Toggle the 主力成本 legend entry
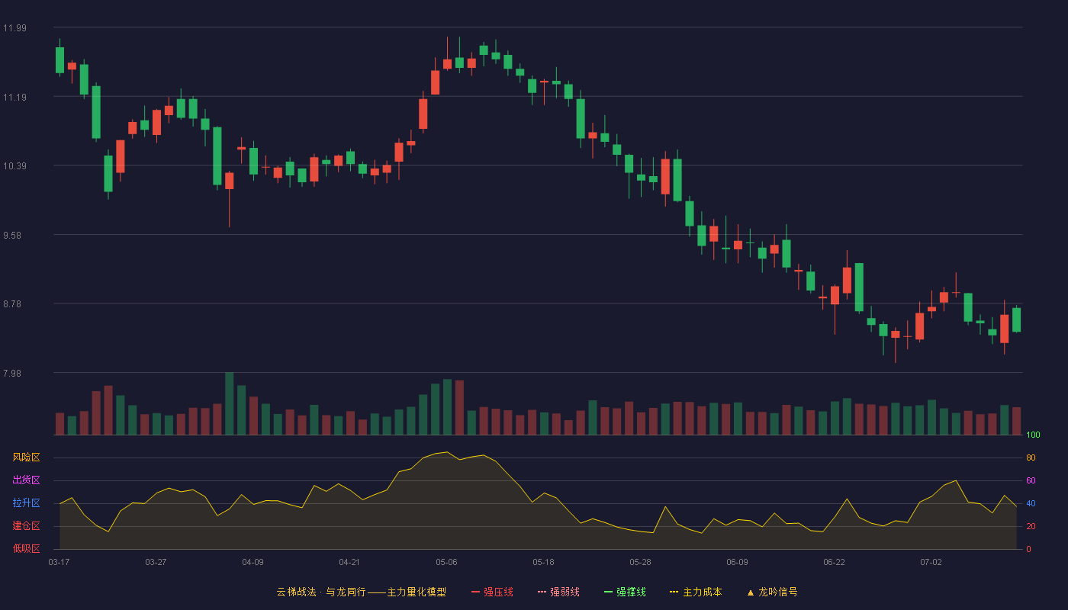This screenshot has height=610, width=1068. [695, 592]
